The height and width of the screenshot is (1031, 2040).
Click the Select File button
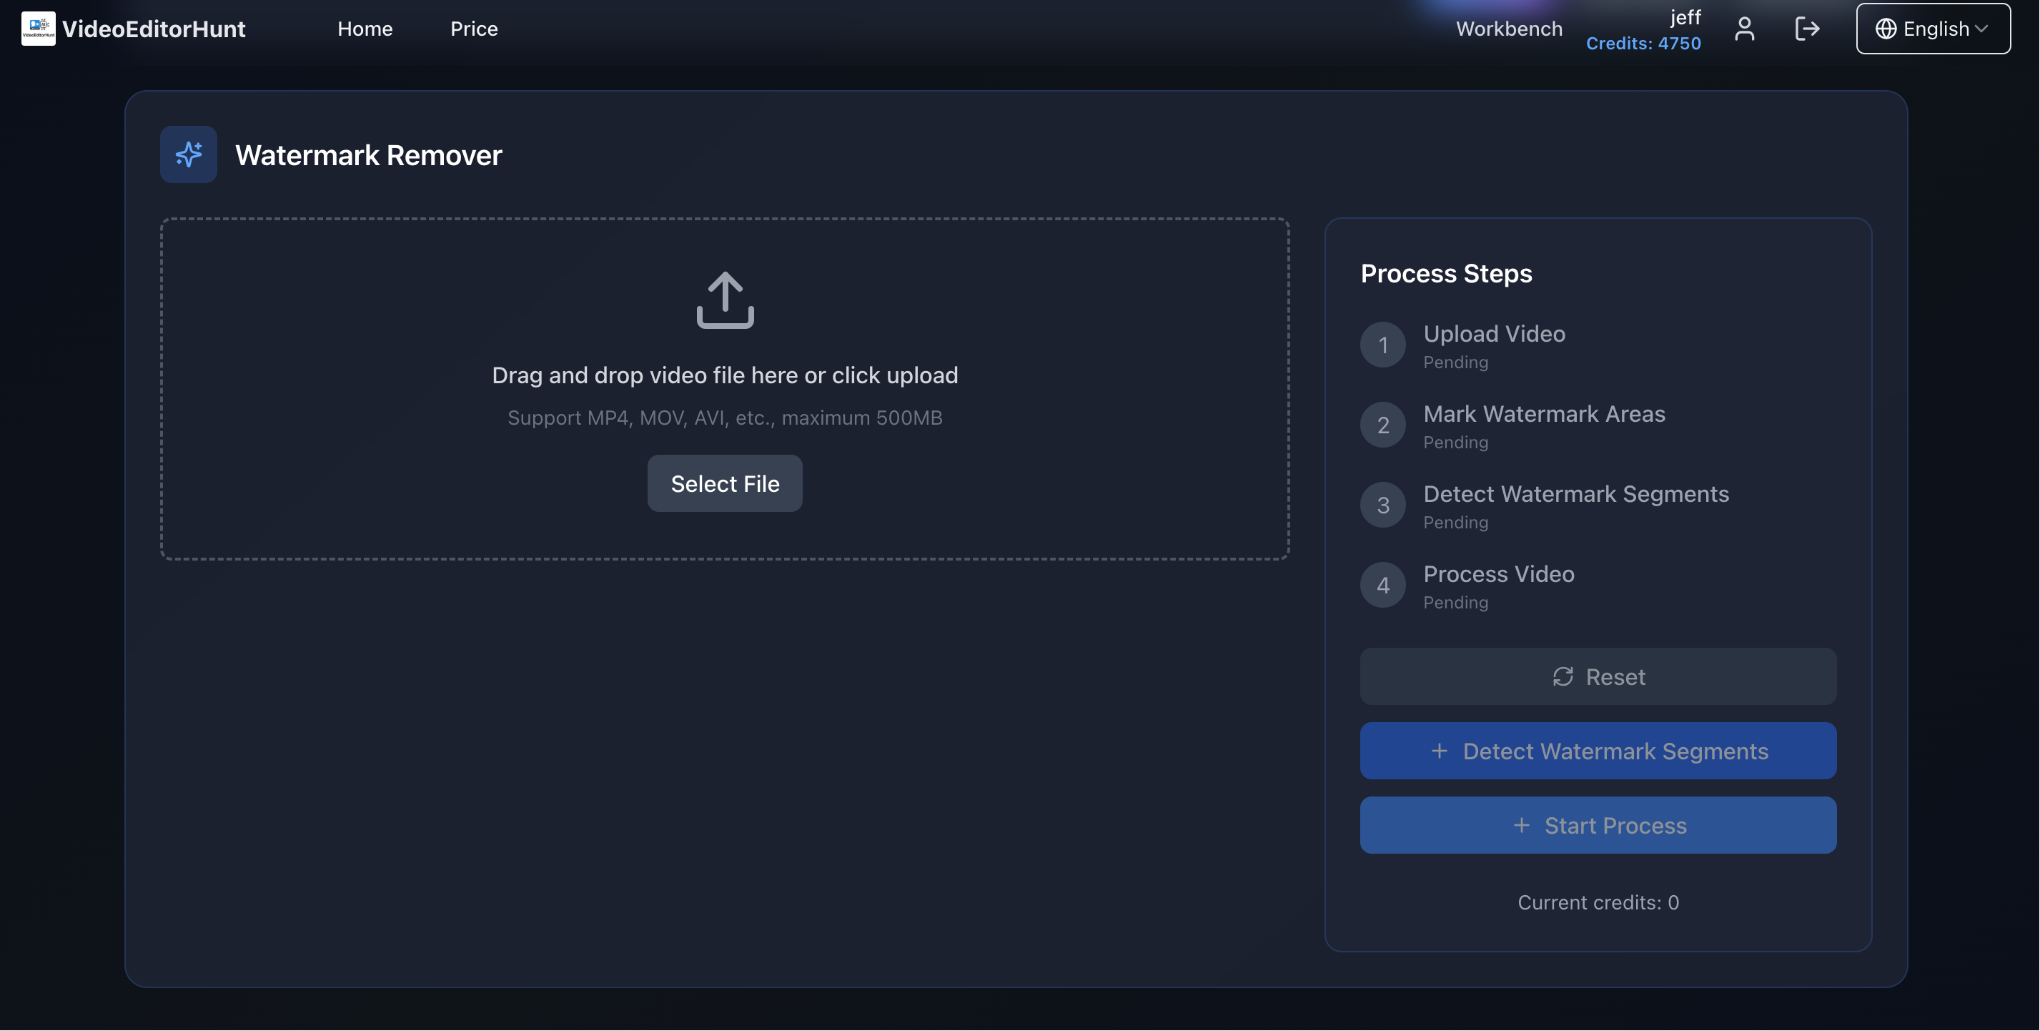[x=724, y=483]
